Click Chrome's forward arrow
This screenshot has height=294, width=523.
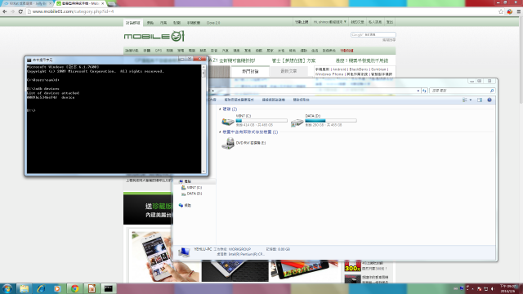pos(12,11)
